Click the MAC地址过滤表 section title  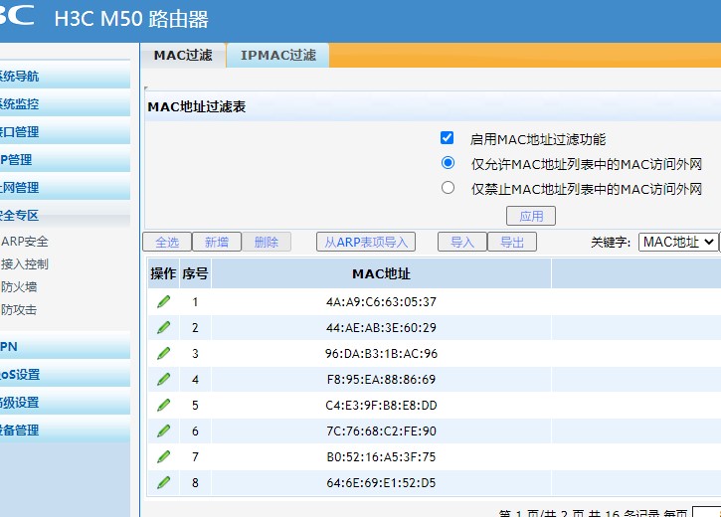coord(197,106)
